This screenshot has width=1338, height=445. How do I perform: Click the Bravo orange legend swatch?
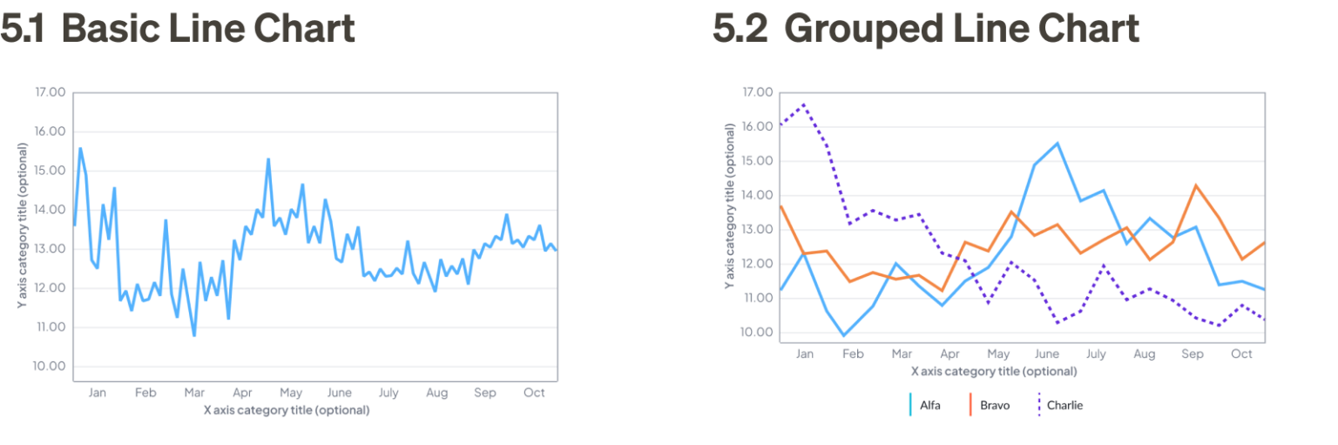[971, 405]
